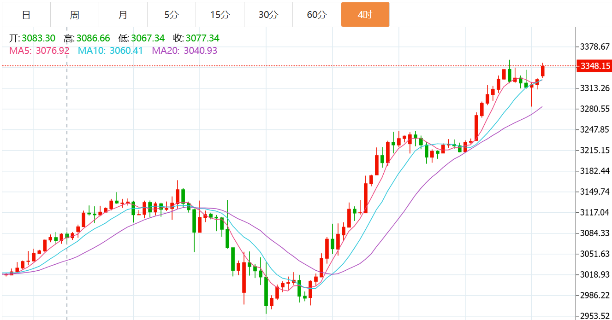Click the 3149.74 price axis label

click(x=595, y=192)
